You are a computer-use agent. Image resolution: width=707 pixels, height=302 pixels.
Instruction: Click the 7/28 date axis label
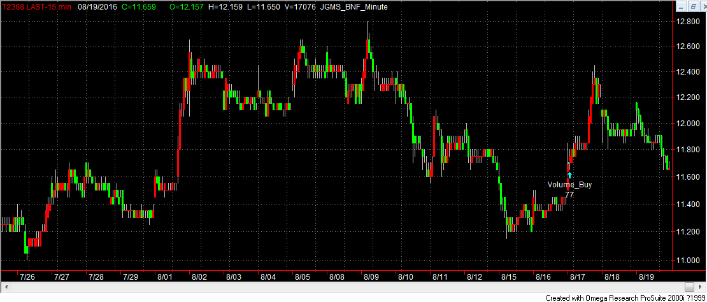[96, 277]
